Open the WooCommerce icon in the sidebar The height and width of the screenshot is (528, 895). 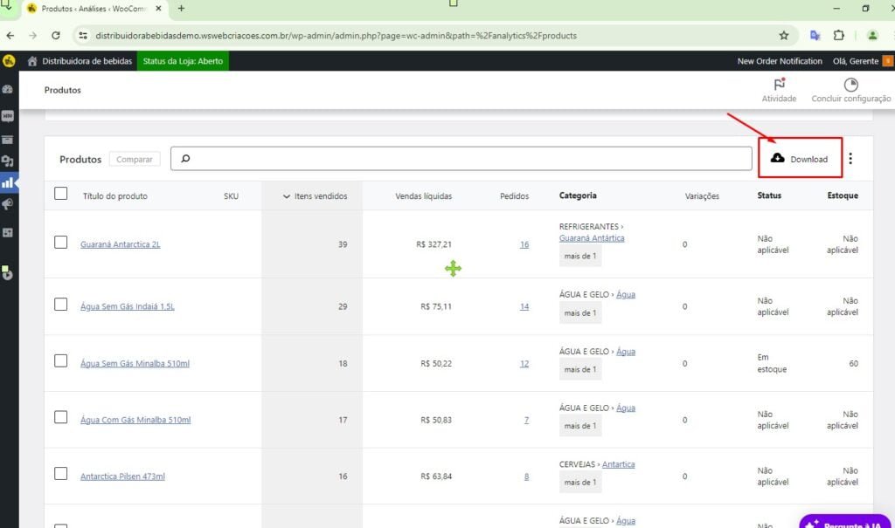pyautogui.click(x=8, y=116)
